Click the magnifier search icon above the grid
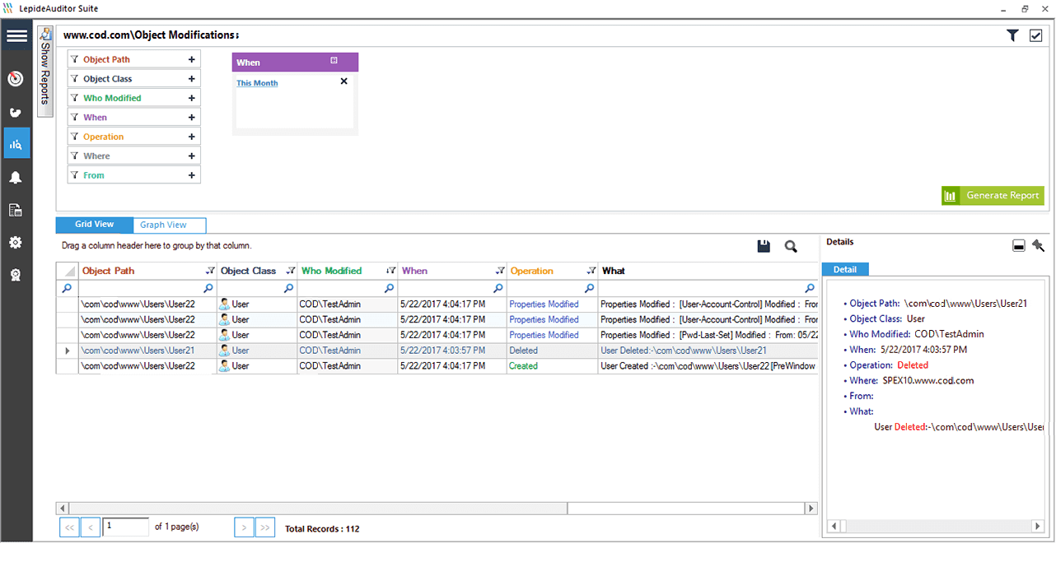 pos(791,246)
